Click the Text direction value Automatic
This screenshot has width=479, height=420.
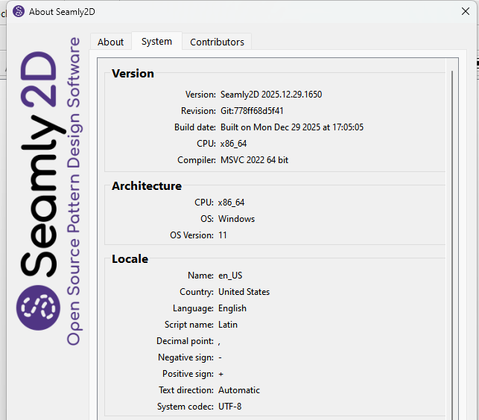pos(239,390)
